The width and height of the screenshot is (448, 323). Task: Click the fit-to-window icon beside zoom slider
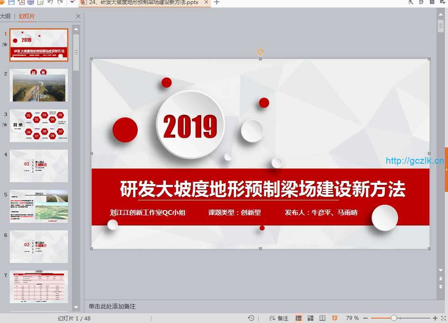443,318
